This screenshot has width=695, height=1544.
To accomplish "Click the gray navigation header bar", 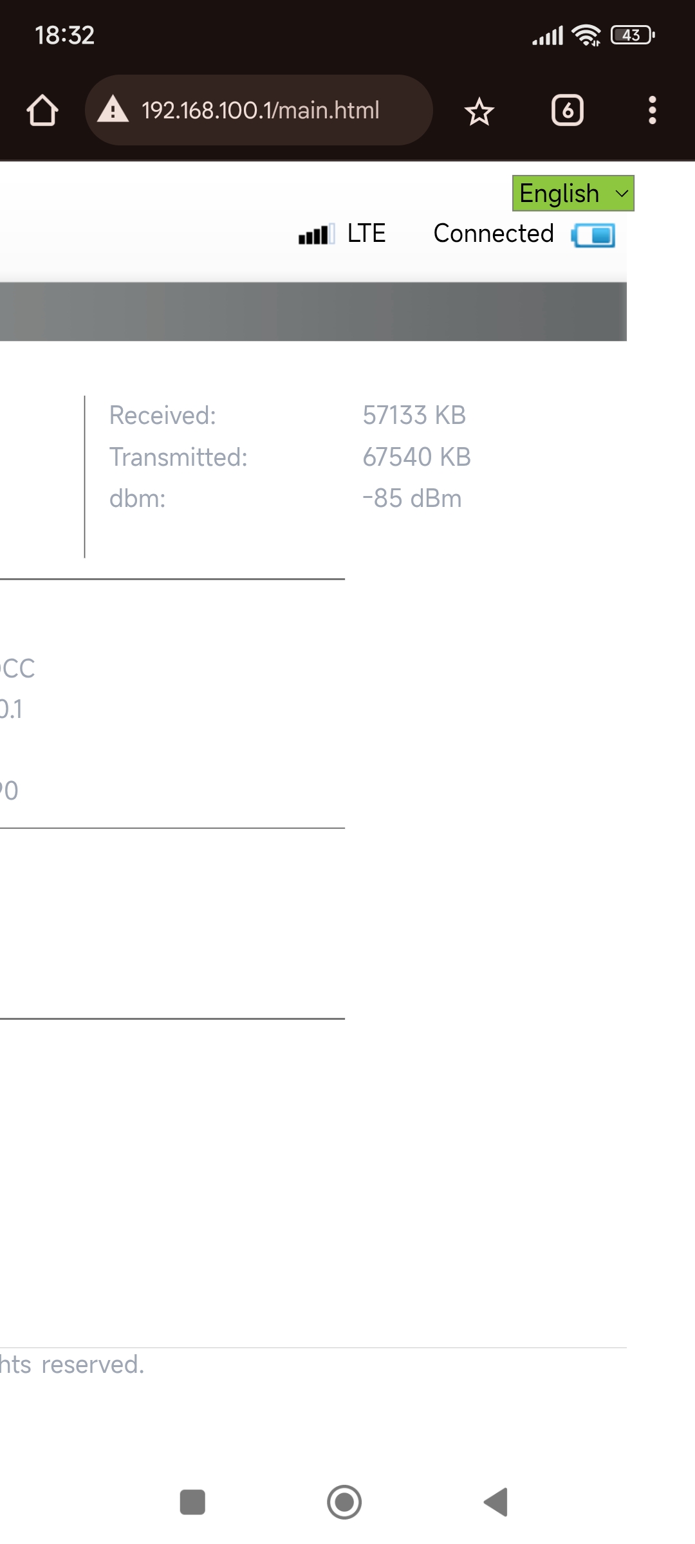I will [x=313, y=311].
